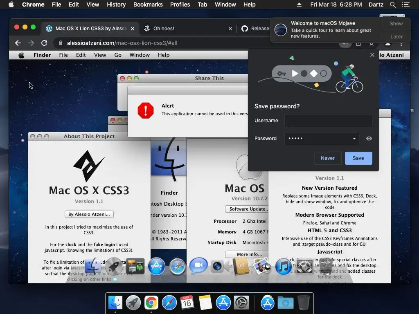
Task: Open System Preferences in the macOS dock
Action: click(x=241, y=303)
